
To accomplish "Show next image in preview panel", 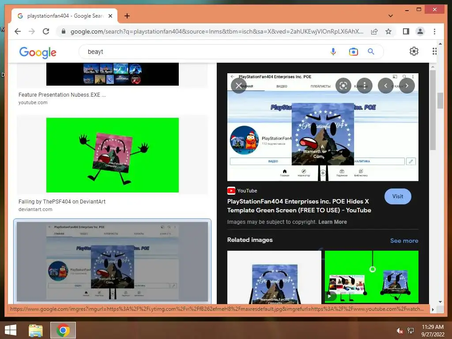I will point(407,86).
